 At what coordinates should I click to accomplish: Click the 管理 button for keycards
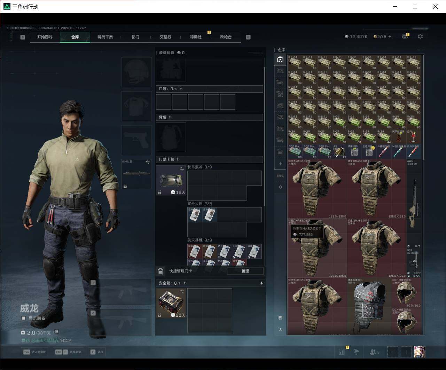coord(245,271)
